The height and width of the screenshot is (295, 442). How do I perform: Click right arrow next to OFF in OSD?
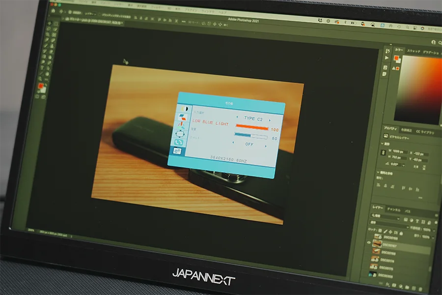(266, 146)
